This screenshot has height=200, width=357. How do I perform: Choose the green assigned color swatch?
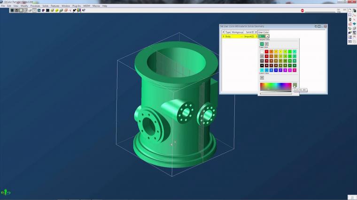(x=262, y=44)
